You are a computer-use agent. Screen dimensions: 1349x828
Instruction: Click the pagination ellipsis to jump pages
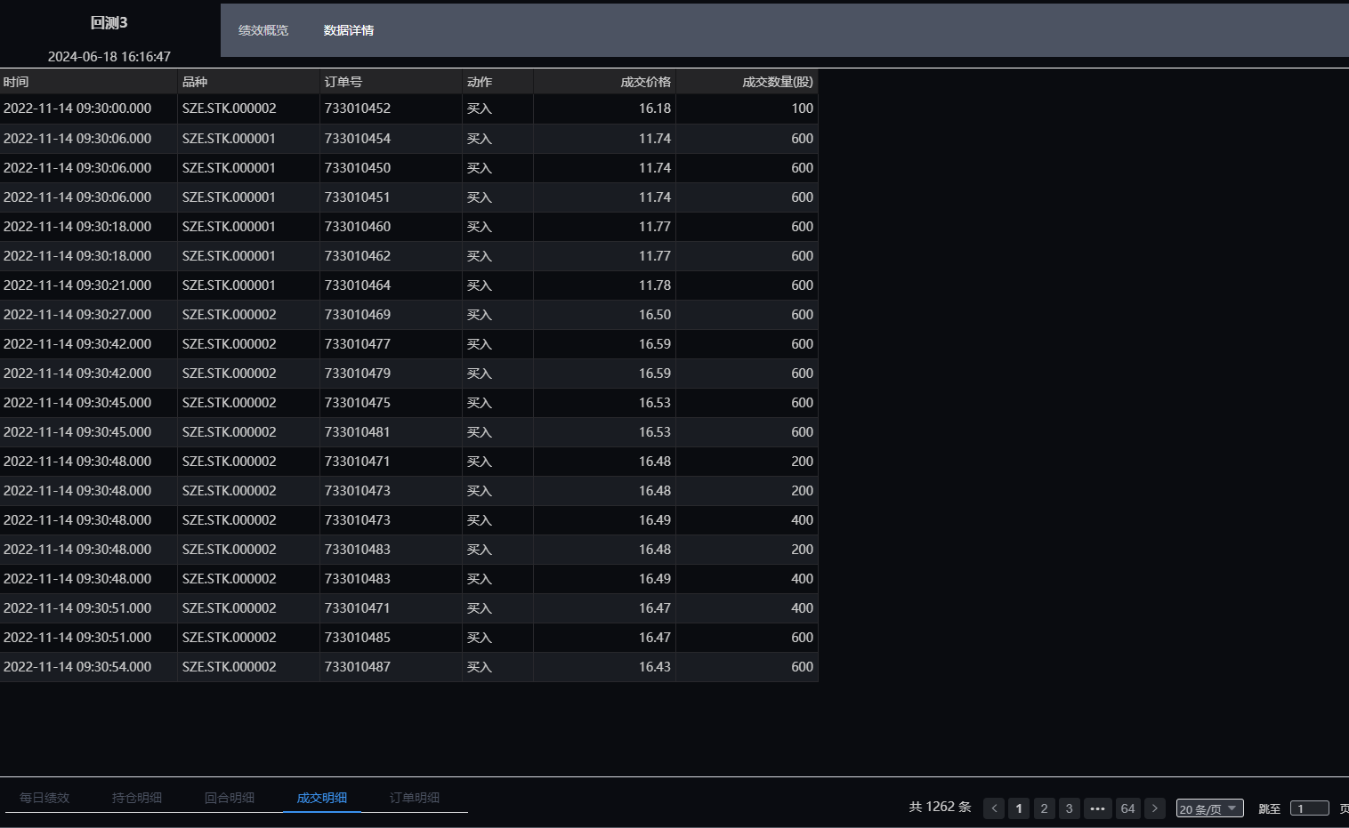(1097, 808)
